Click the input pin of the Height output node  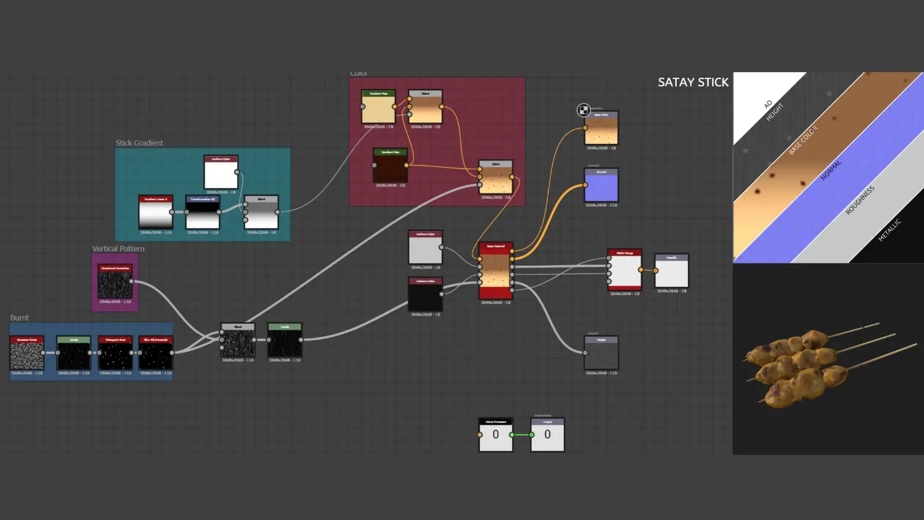pyautogui.click(x=585, y=352)
